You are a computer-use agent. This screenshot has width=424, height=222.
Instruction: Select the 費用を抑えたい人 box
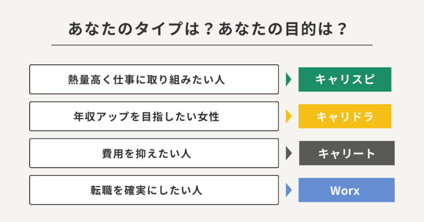(x=154, y=153)
